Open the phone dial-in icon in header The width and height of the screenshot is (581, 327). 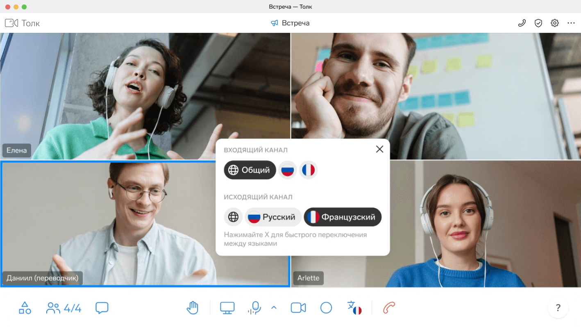click(522, 23)
